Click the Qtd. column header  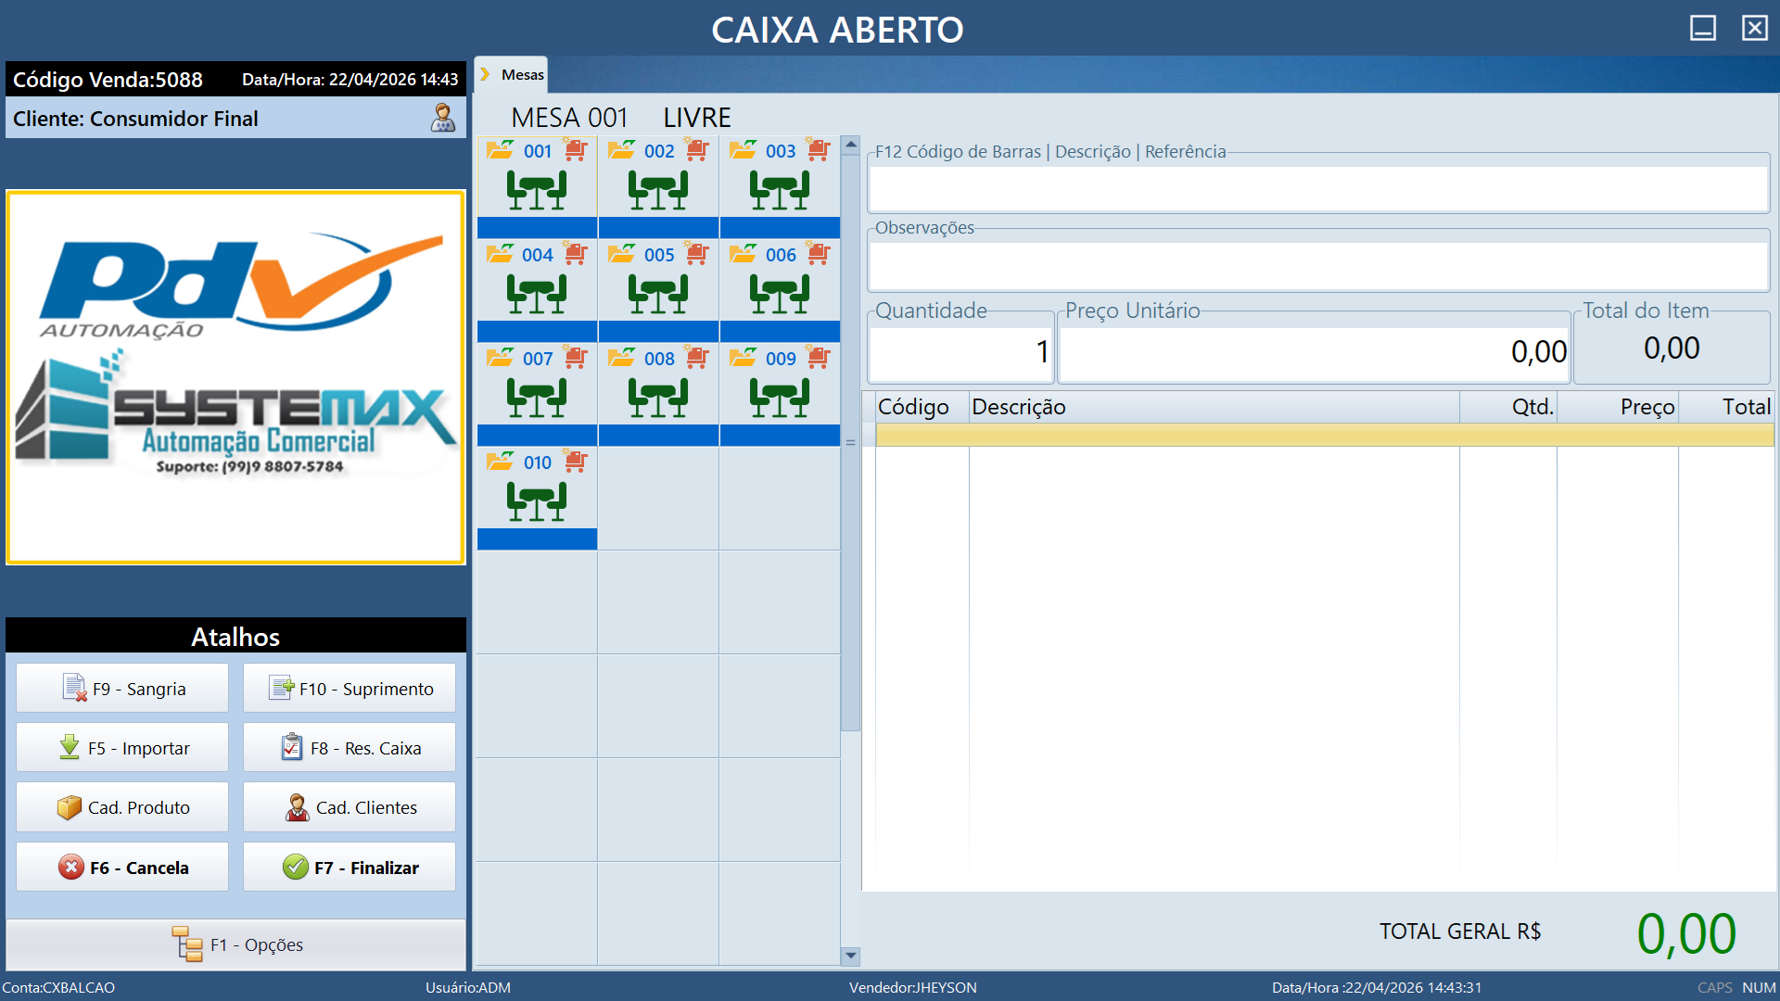tap(1508, 407)
